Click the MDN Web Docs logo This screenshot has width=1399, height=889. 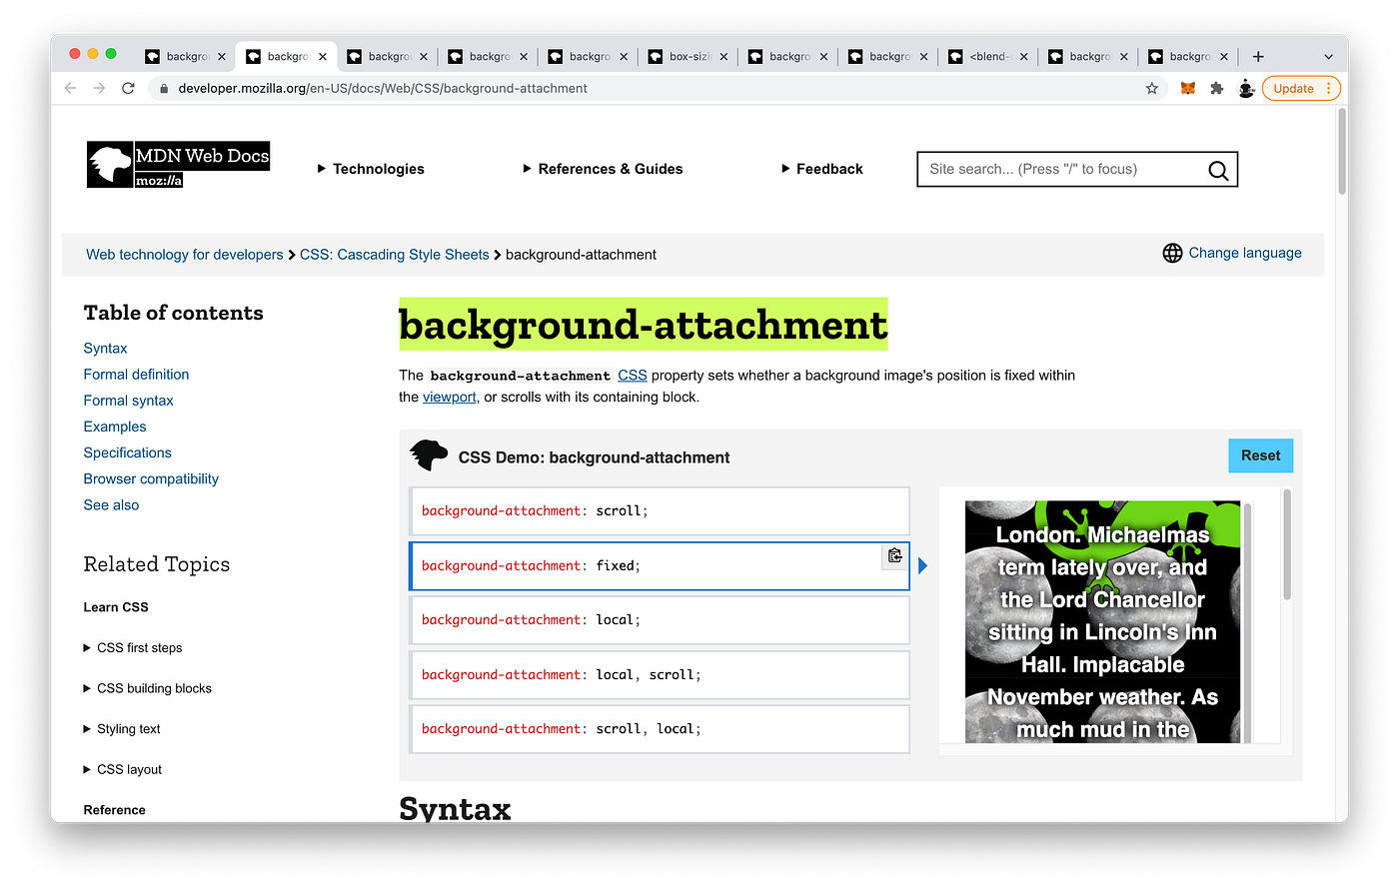(178, 165)
